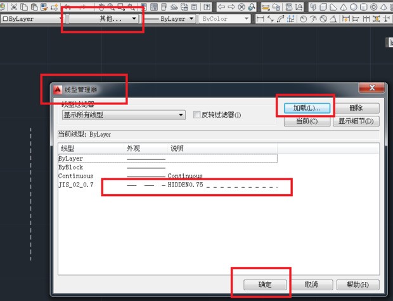393x301 pixels.
Task: Select the Pyramid solid tool
Action: click(383, 7)
